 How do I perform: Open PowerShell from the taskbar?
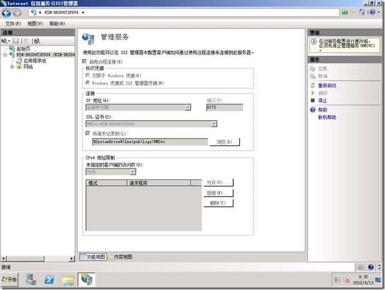49,280
